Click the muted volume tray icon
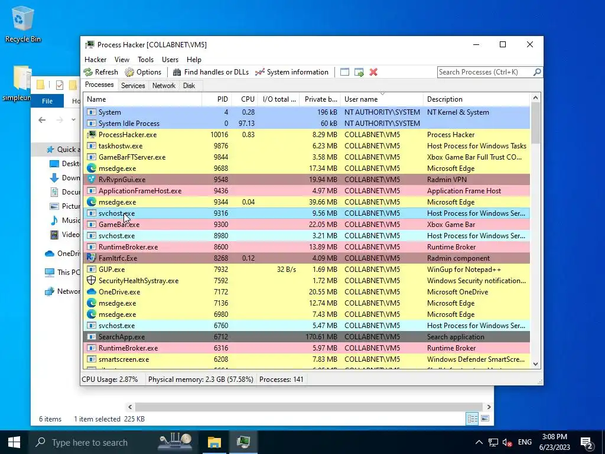The image size is (605, 454). (x=508, y=442)
